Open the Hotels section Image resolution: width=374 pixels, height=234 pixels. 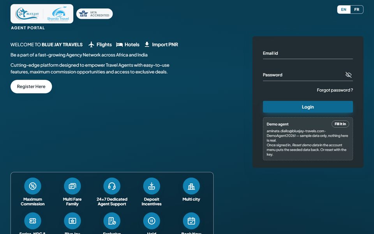tap(128, 44)
